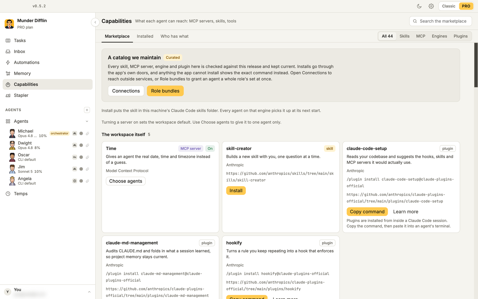Open the Inbox tray icon
The image size is (478, 299).
point(8,51)
